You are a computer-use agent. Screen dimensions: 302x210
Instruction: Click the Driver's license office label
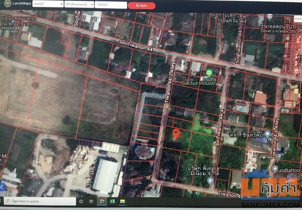[280, 31]
